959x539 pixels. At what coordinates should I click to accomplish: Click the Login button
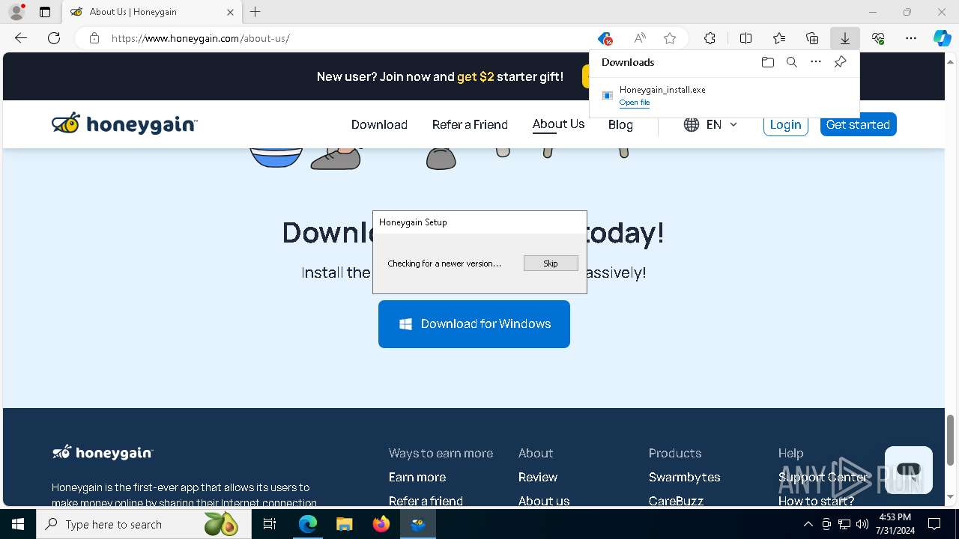pyautogui.click(x=785, y=124)
